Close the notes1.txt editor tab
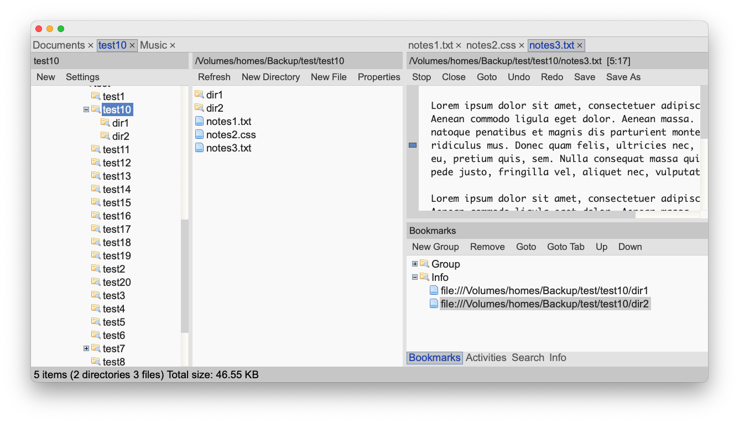The width and height of the screenshot is (739, 423). tap(459, 45)
